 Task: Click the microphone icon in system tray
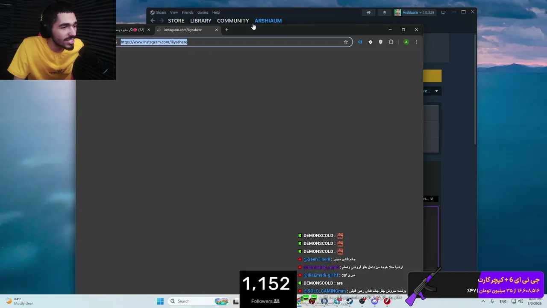click(492, 301)
